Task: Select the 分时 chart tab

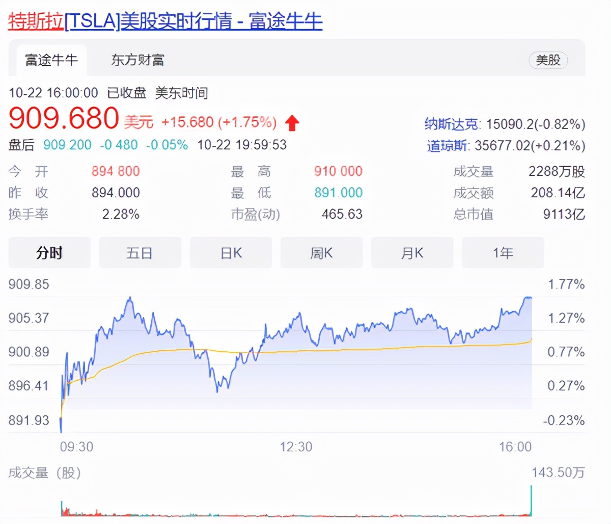Action: point(49,252)
